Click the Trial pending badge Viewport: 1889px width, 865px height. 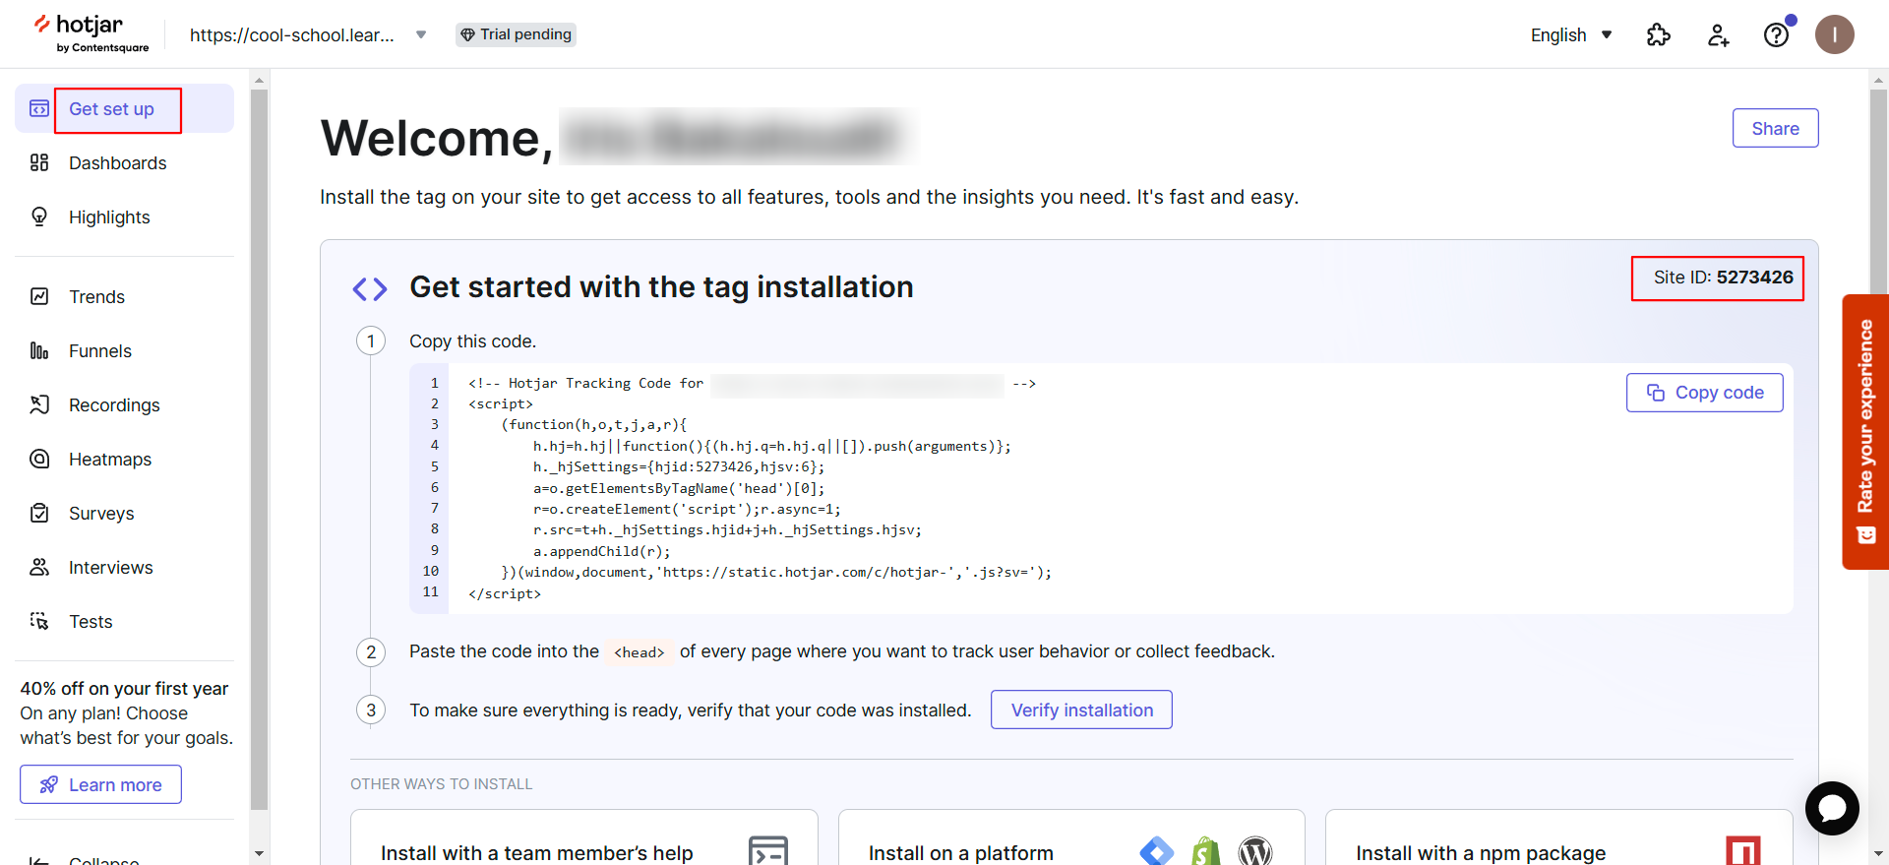[x=516, y=34]
